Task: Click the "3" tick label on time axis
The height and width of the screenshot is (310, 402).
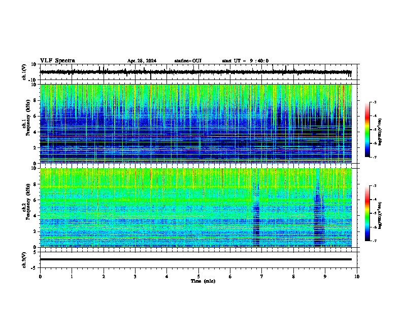Action: (135, 277)
